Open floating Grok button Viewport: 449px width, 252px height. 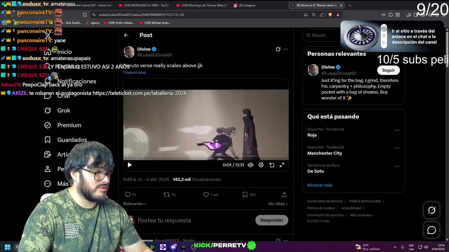click(x=431, y=210)
